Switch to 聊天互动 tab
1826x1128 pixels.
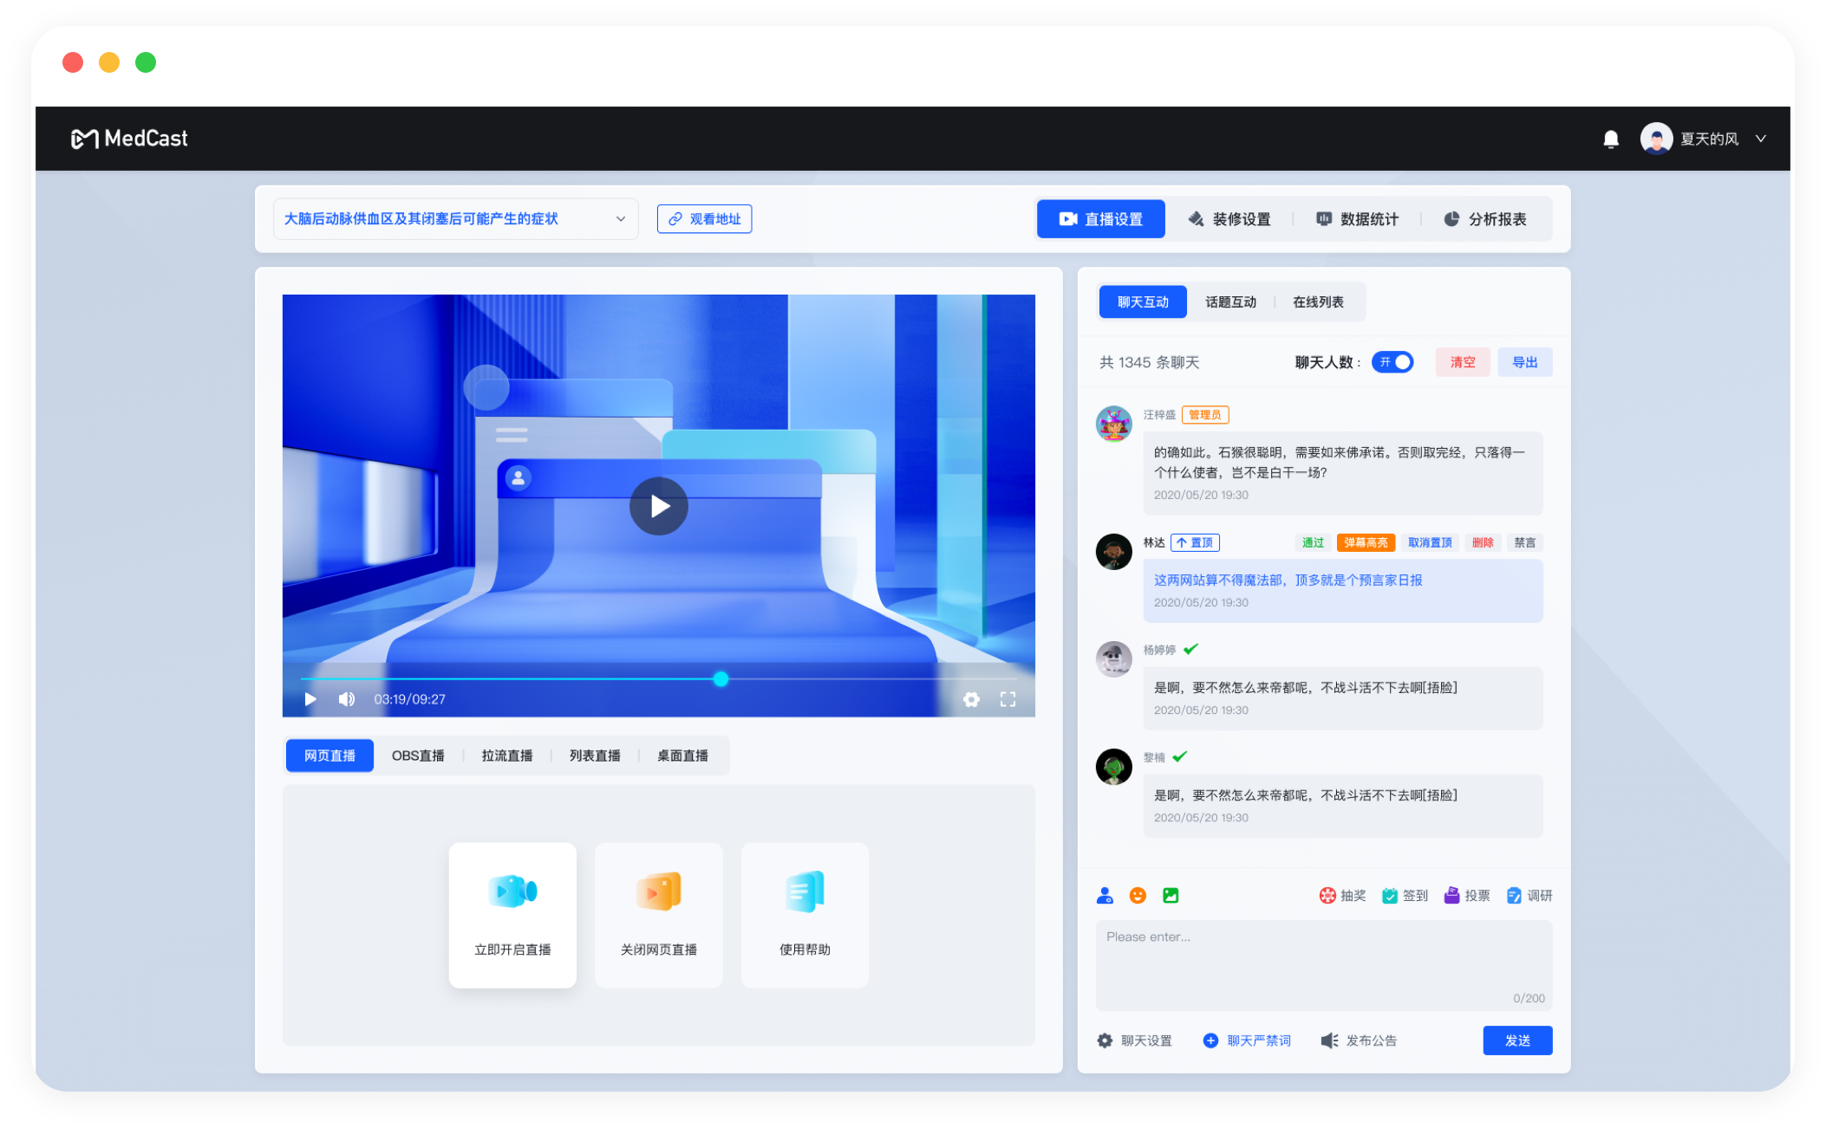pos(1143,301)
